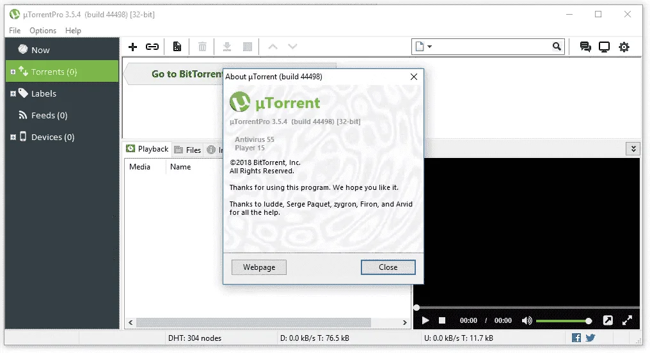Image resolution: width=650 pixels, height=353 pixels.
Task: Open the File menu
Action: pyautogui.click(x=15, y=31)
